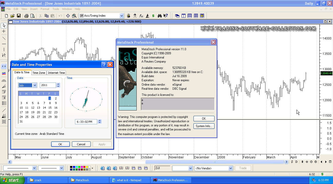Click the Start button on taskbar

click(12, 180)
